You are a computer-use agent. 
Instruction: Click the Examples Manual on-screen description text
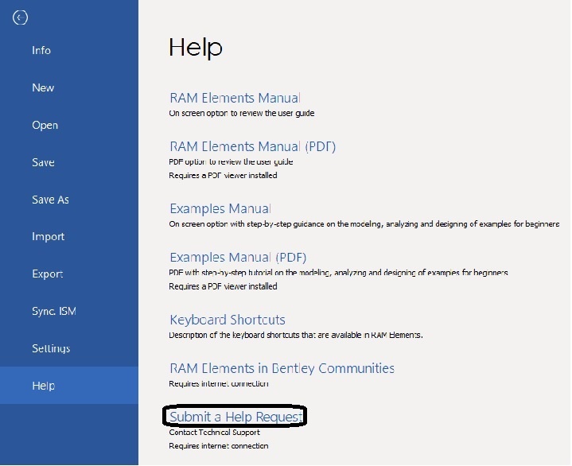[x=364, y=224]
